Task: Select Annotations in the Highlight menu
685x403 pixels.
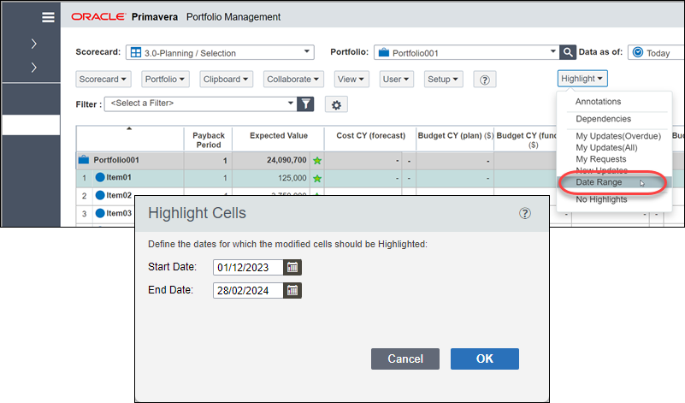Action: tap(598, 102)
